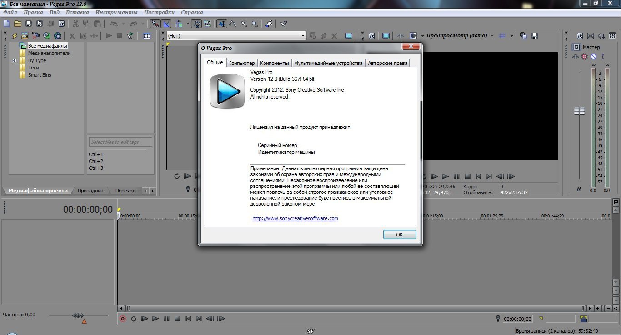621x335 pixels.
Task: Open the What's This help cursor tool
Action: pos(284,24)
